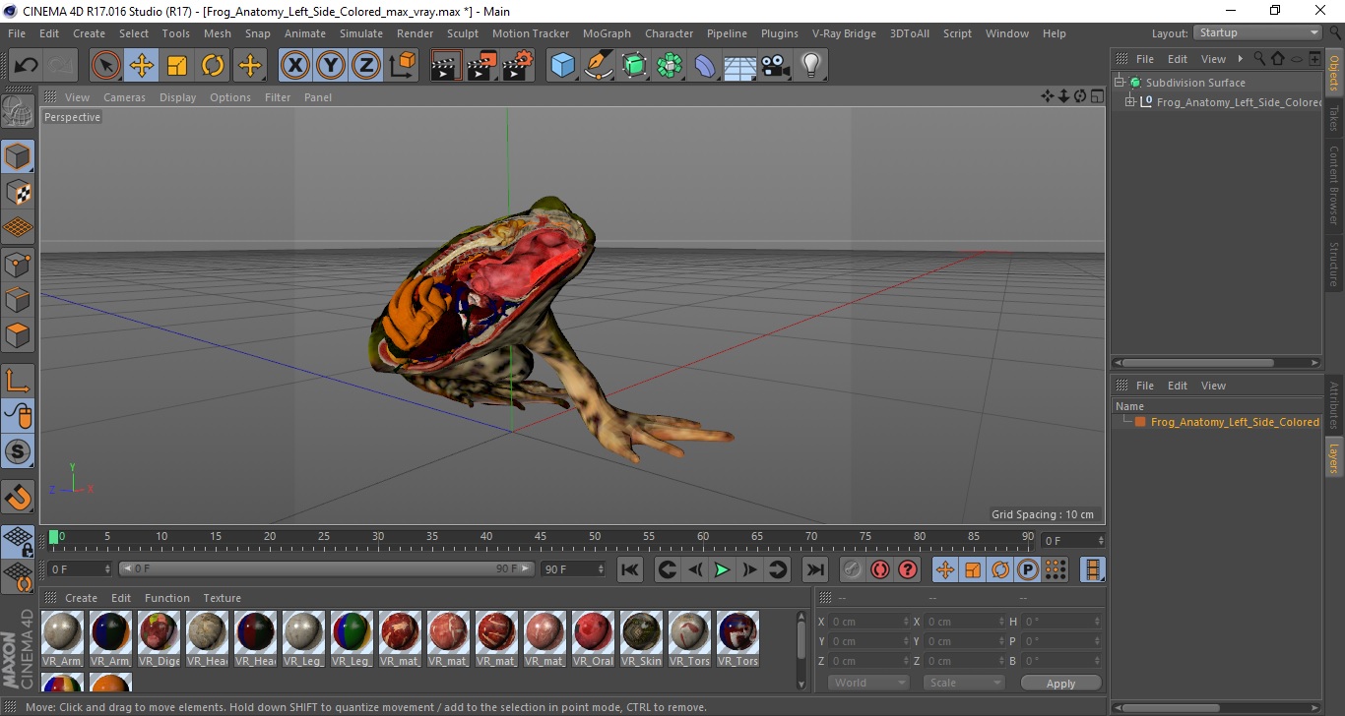
Task: Toggle the X axis lock
Action: tap(294, 66)
